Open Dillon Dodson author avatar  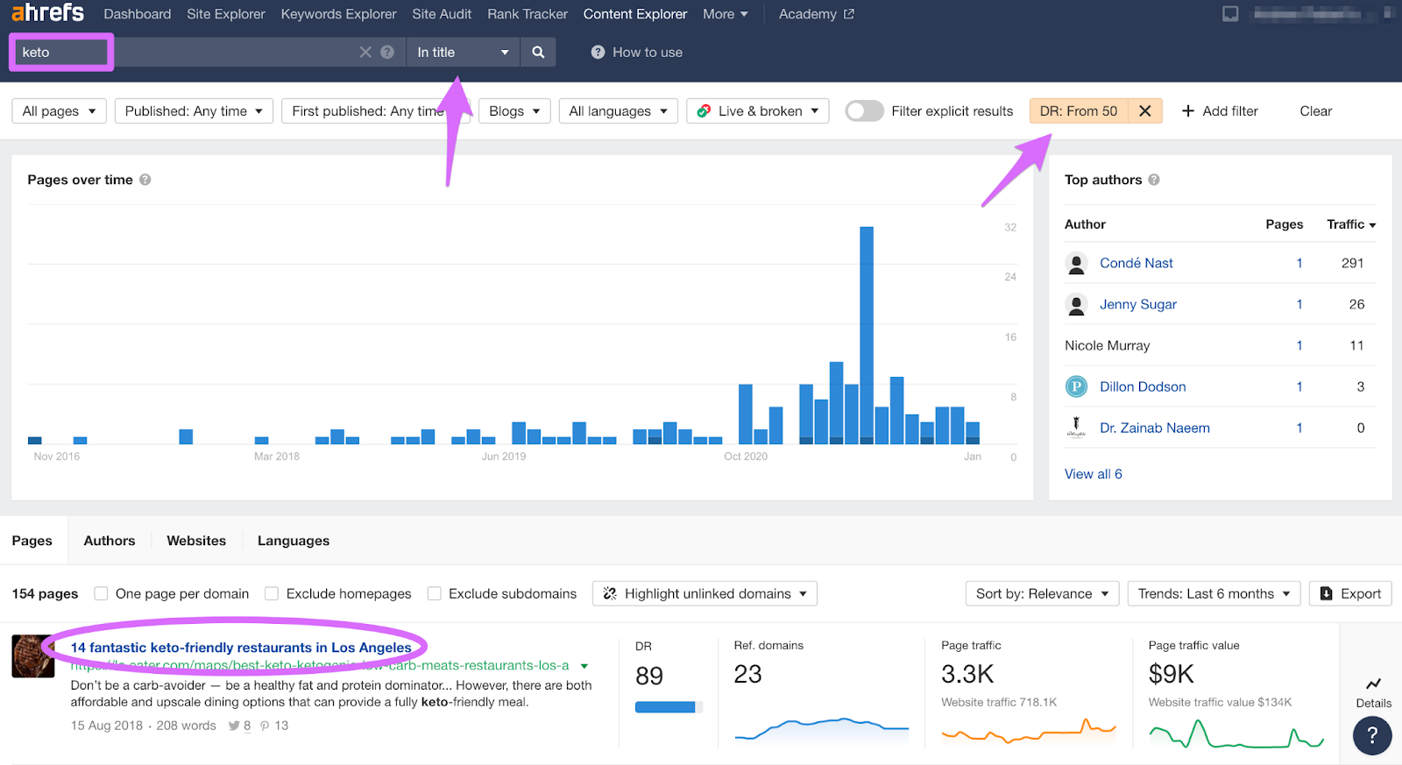click(1076, 386)
